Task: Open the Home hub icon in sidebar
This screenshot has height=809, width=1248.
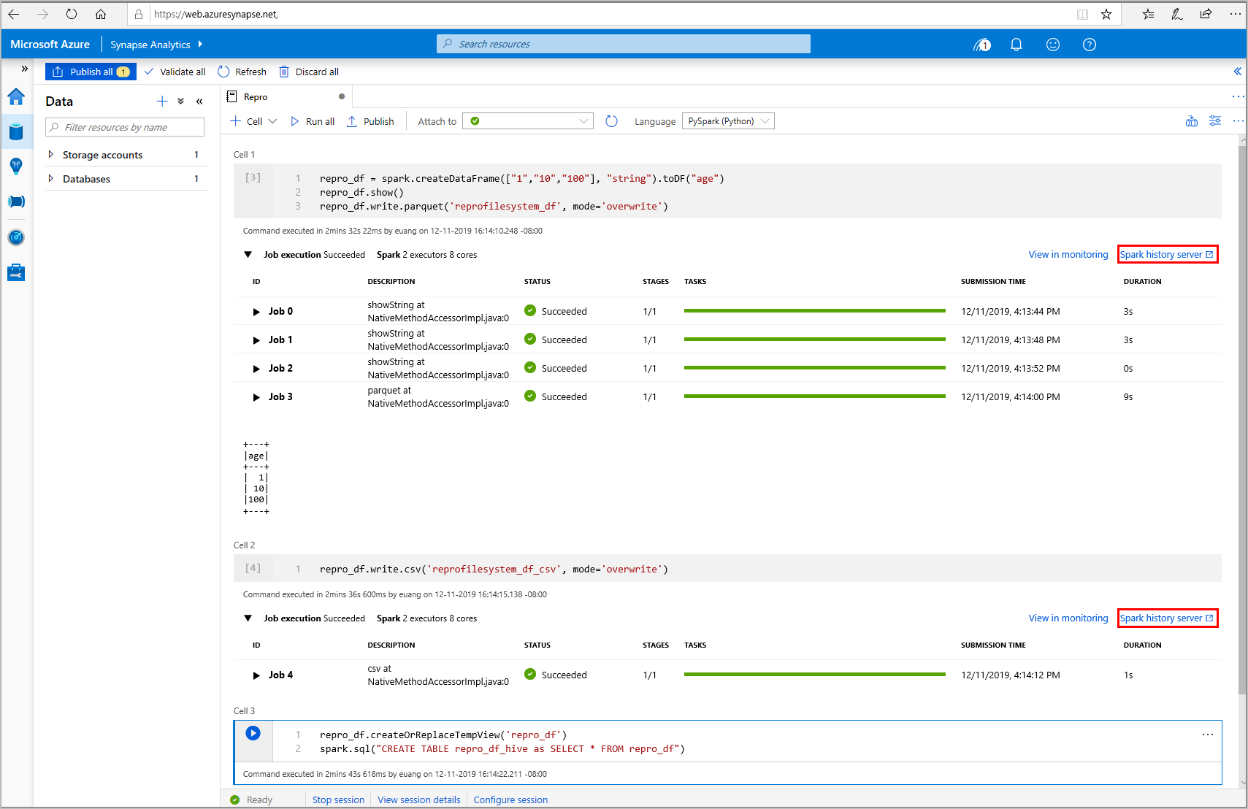Action: tap(16, 97)
